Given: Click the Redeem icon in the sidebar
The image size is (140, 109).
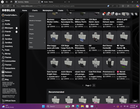Looking at the screenshot, I should [3, 72].
